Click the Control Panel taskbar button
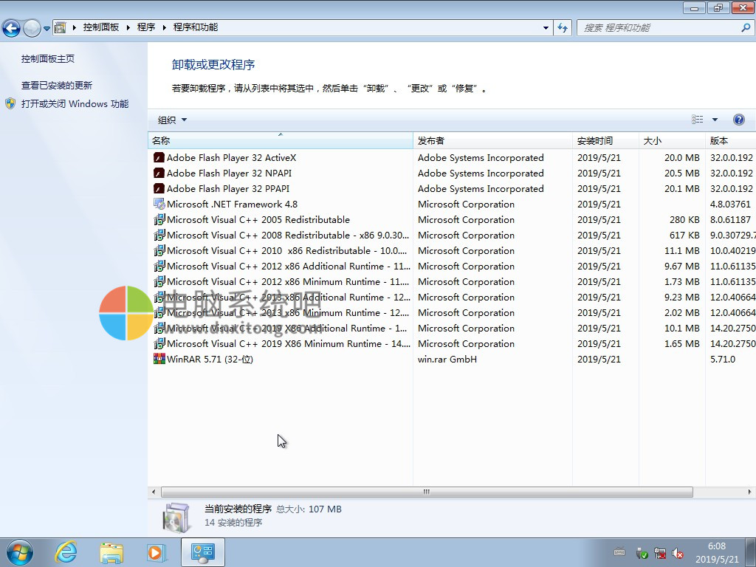 tap(202, 552)
